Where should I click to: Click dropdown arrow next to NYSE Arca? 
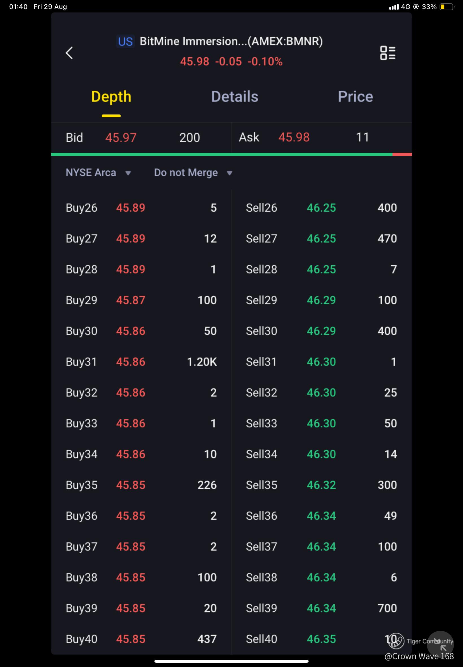pos(128,173)
